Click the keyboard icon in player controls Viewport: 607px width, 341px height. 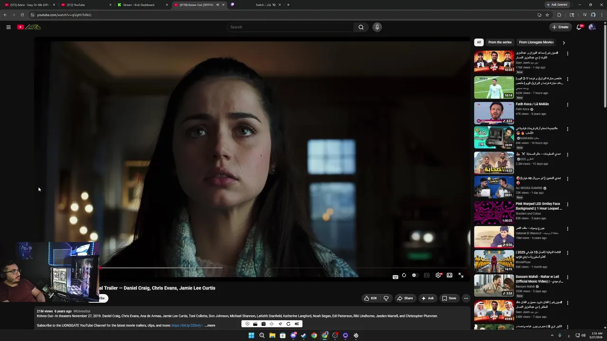[395, 277]
